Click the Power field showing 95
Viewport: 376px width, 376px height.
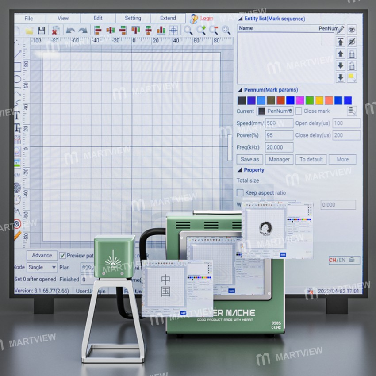pos(279,135)
